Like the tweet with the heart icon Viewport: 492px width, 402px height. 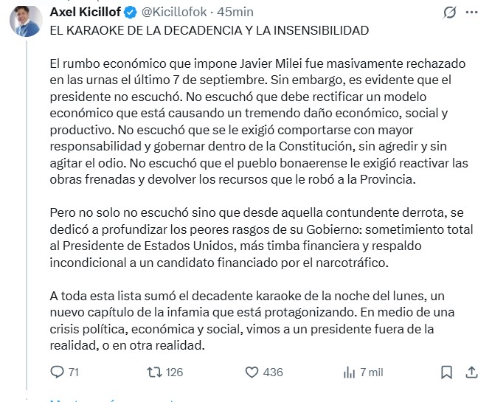click(252, 372)
